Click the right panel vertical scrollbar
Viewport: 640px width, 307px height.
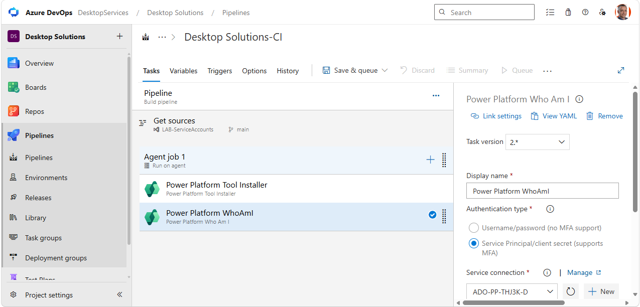coord(635,152)
